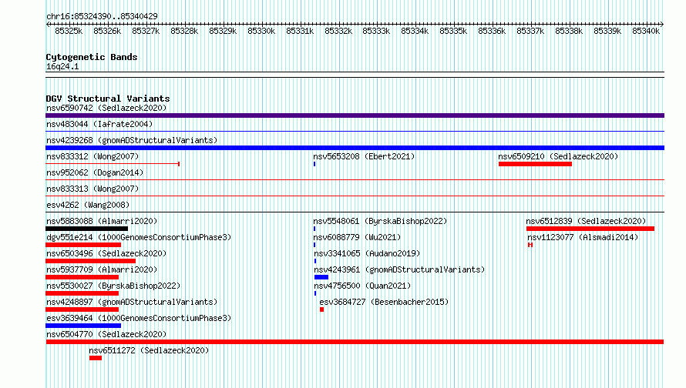This screenshot has width=686, height=388.
Task: Click the DGV Structural Variants track heading
Action: click(x=108, y=99)
